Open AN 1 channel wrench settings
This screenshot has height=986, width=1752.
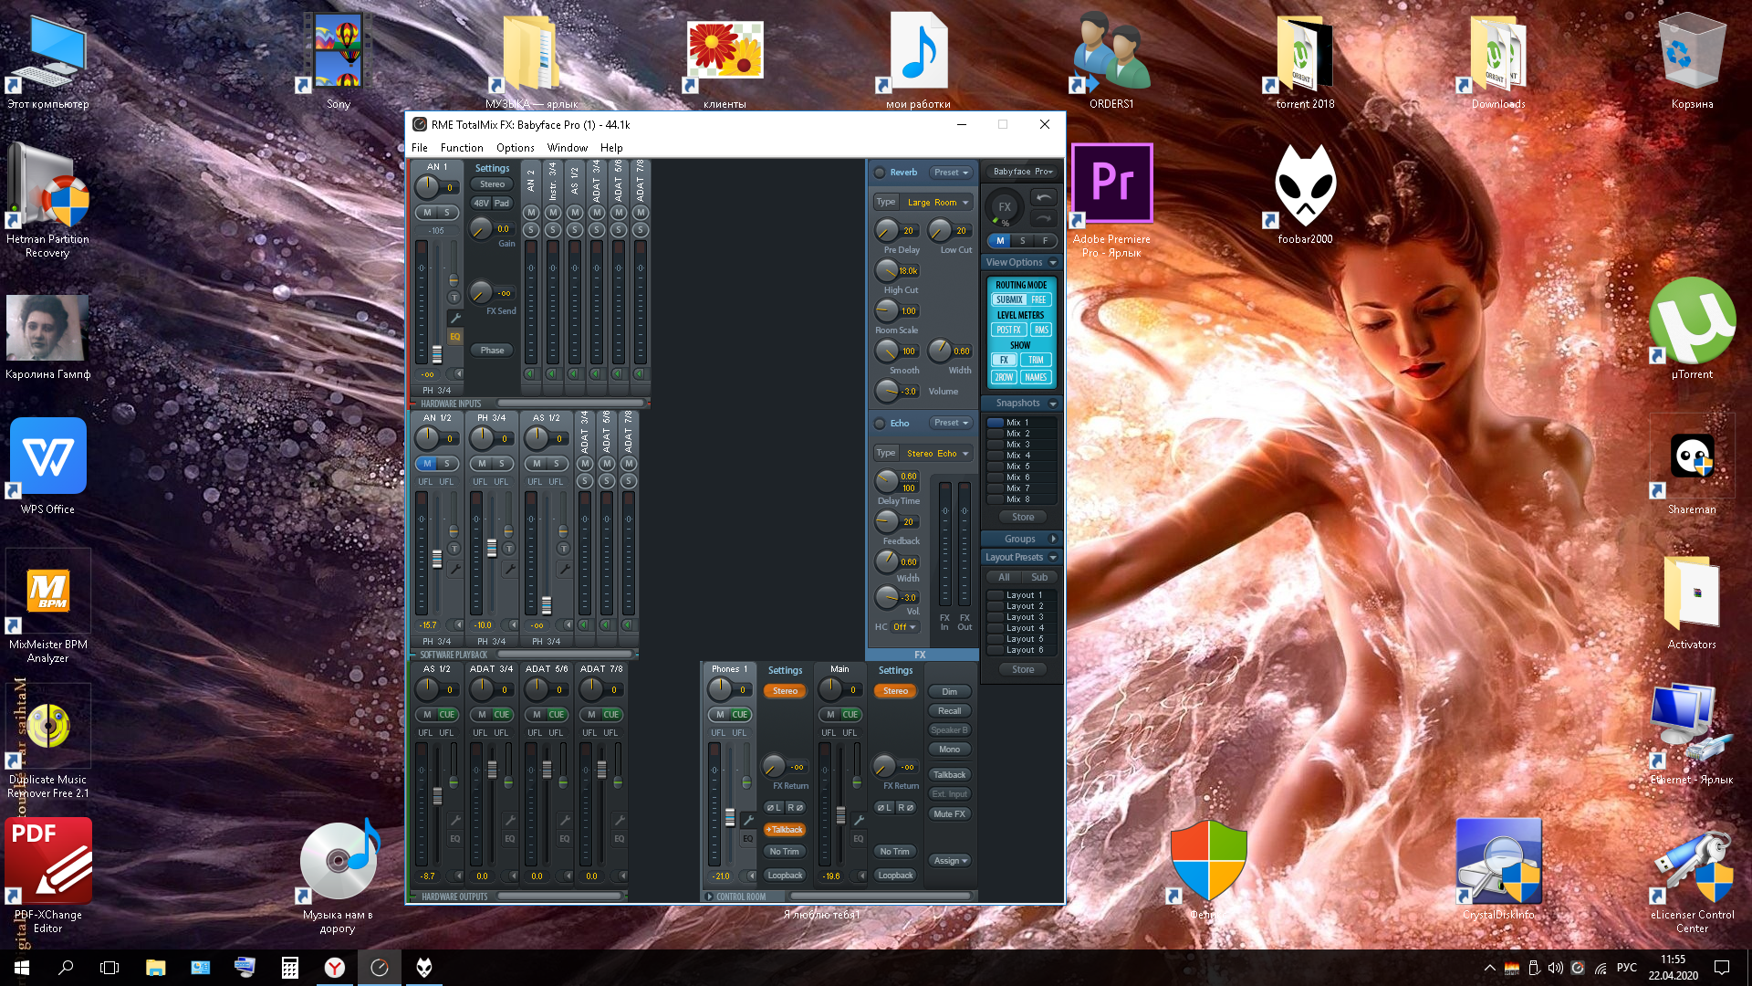pyautogui.click(x=454, y=318)
